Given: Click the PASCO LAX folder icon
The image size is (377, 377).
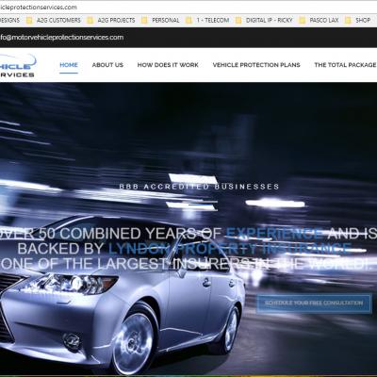Looking at the screenshot, I should 302,21.
